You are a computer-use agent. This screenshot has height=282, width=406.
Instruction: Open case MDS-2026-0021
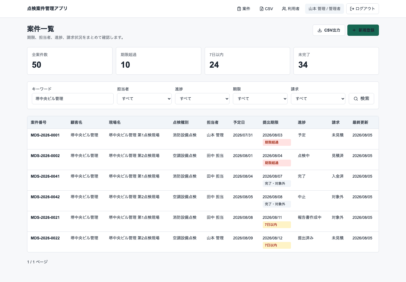point(45,217)
